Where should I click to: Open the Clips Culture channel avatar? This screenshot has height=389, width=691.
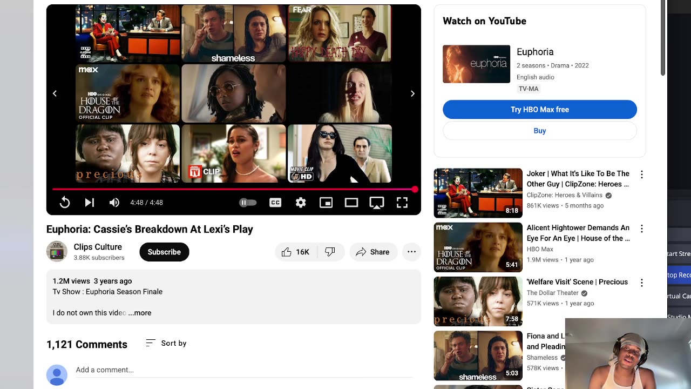point(57,251)
